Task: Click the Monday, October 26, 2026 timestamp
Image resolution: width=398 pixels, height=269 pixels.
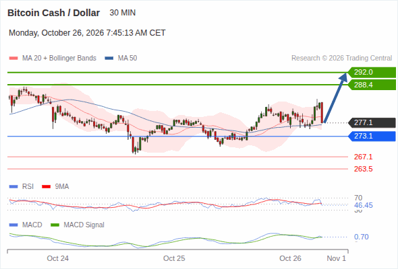Action: [x=87, y=33]
